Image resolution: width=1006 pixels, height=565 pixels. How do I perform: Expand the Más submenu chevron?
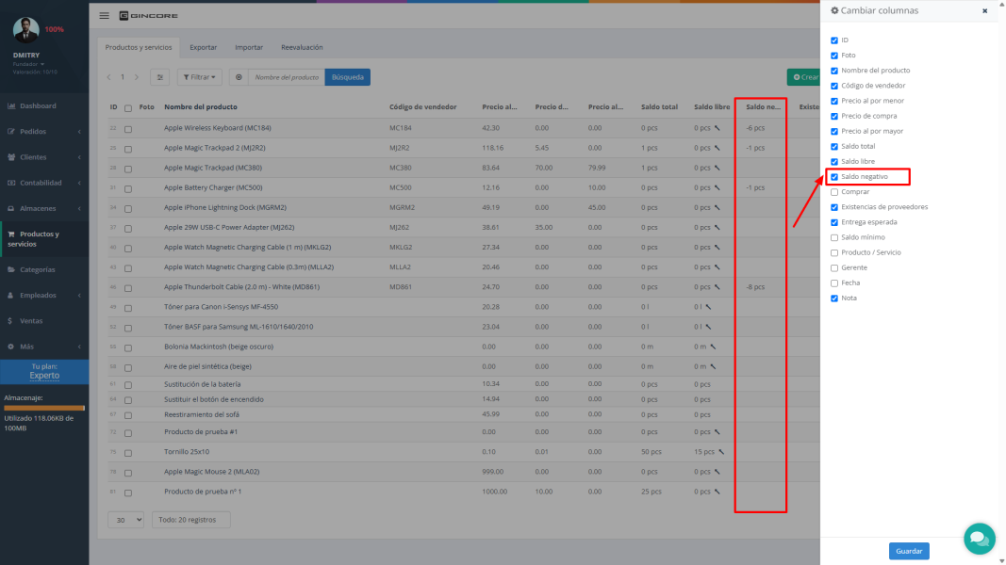tap(79, 347)
